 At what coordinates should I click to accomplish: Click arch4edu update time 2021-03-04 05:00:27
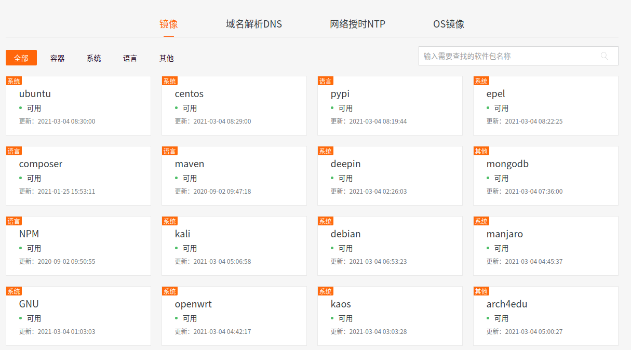point(534,332)
